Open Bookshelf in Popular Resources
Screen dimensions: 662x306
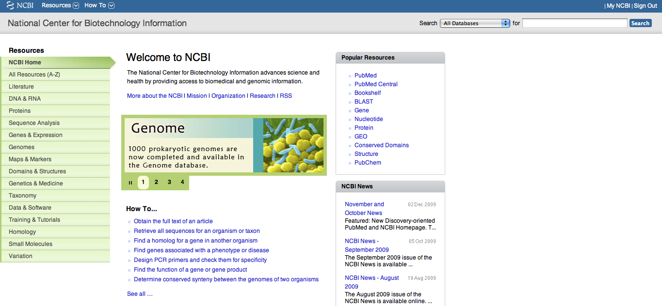pyautogui.click(x=368, y=93)
